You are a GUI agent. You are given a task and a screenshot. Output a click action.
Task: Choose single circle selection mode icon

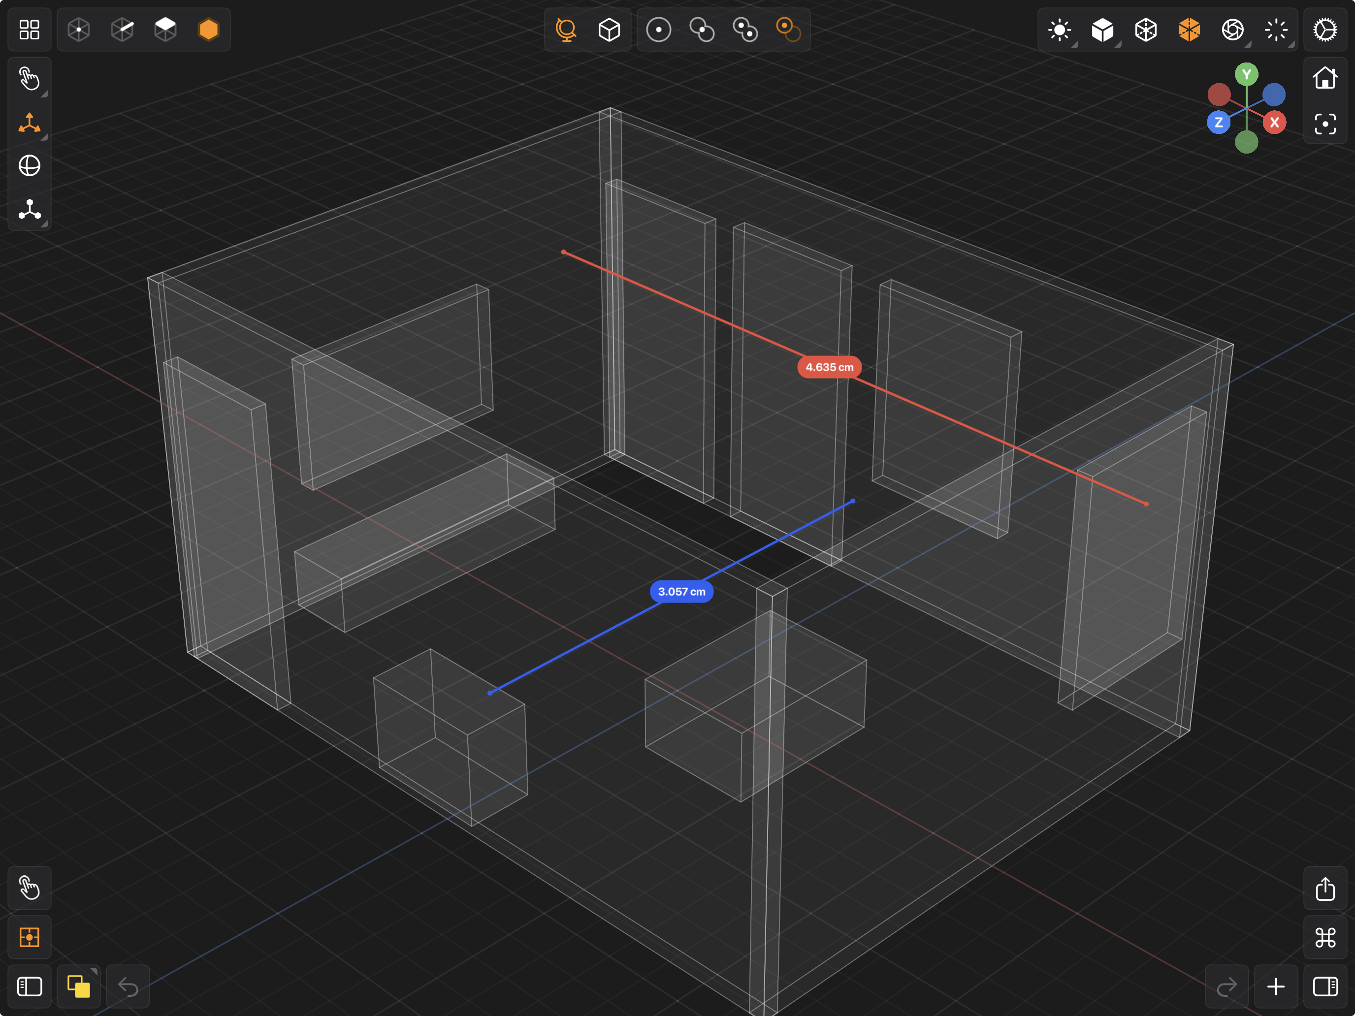coord(658,30)
